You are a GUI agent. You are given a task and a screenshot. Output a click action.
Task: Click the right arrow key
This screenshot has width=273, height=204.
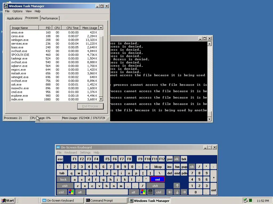pyautogui.click(x=184, y=192)
